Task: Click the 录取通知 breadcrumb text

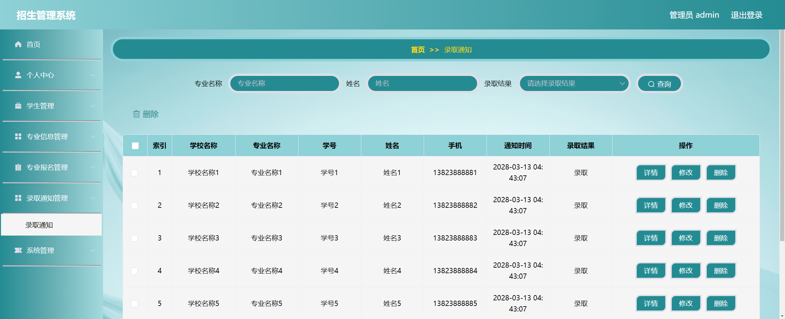Action: click(458, 50)
